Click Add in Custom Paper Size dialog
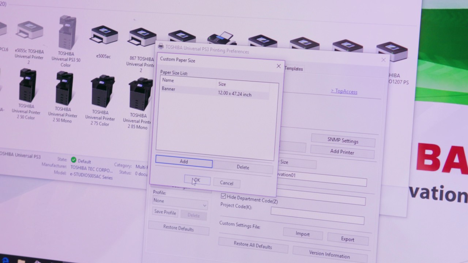The height and width of the screenshot is (263, 468). coord(184,161)
